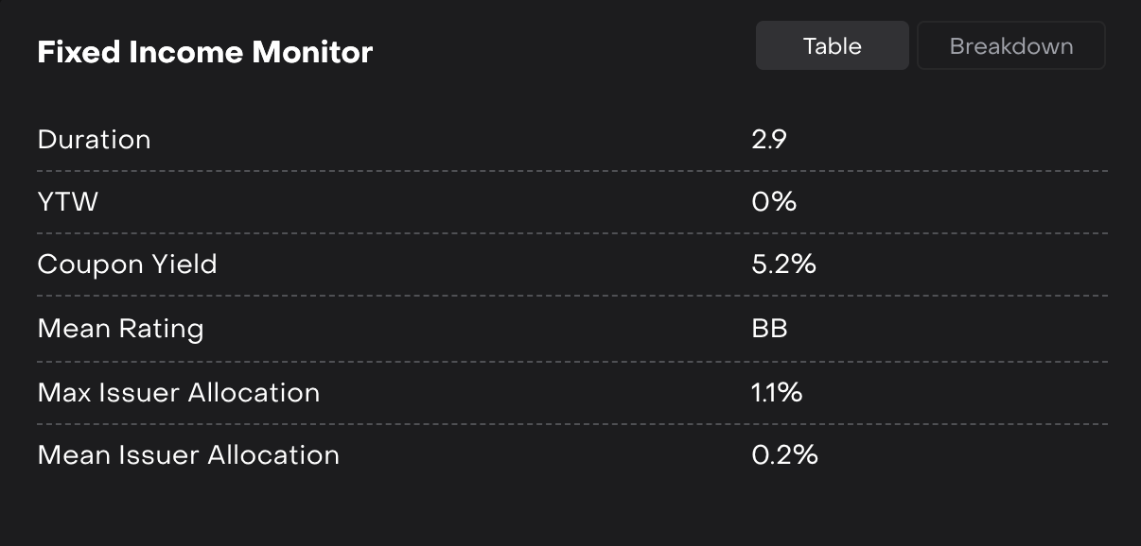Click the dashed divider under Mean Rating
This screenshot has width=1141, height=546.
pos(571,361)
